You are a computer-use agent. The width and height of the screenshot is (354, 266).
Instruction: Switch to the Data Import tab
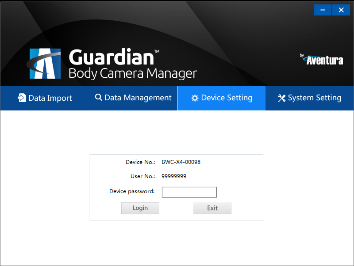(44, 98)
